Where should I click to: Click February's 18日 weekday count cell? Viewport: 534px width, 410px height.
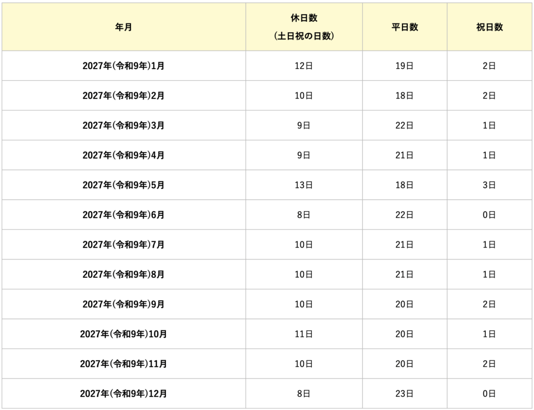coord(405,96)
